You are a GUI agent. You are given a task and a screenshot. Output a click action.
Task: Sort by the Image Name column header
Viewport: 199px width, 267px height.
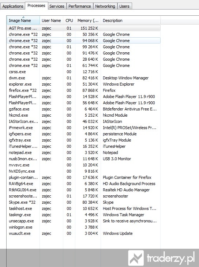[23, 20]
